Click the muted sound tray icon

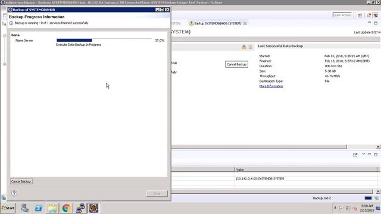(355, 208)
